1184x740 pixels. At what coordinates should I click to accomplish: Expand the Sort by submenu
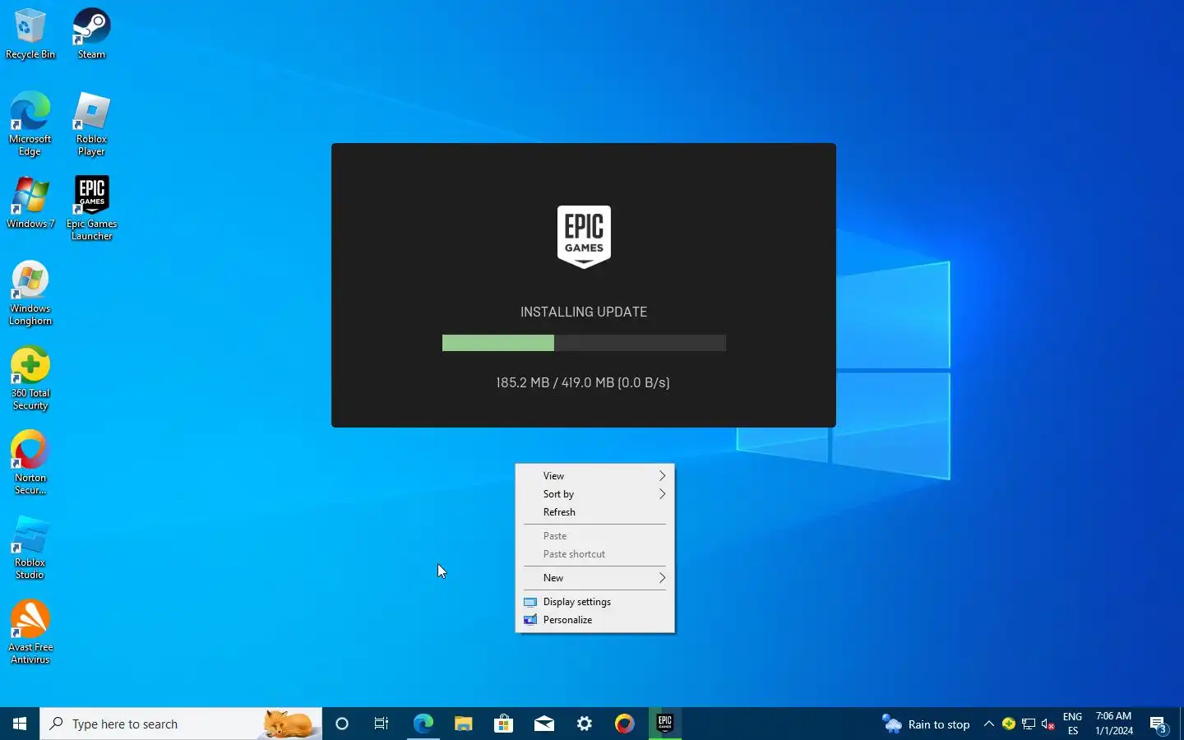pos(595,494)
